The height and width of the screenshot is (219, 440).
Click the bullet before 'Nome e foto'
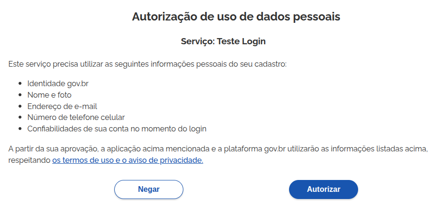click(20, 95)
